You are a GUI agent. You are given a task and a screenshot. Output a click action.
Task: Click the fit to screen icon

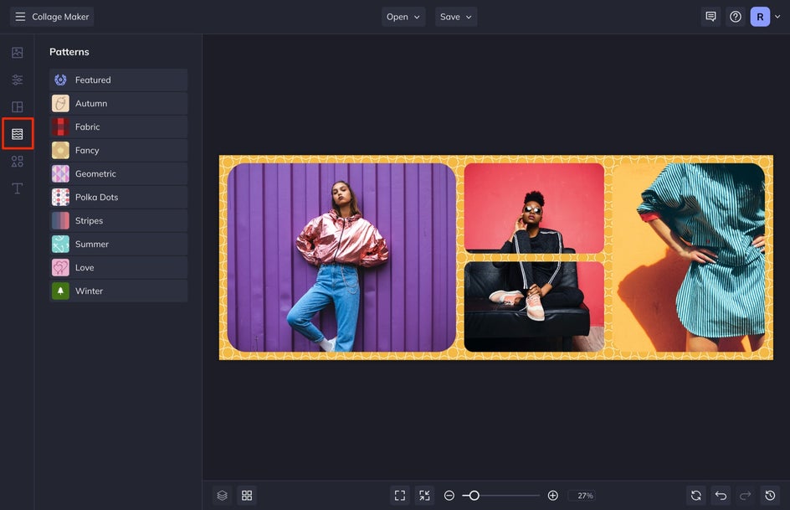click(x=400, y=496)
